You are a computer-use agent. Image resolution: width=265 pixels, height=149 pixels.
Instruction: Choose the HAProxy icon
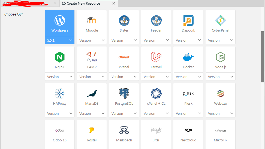[x=60, y=93]
